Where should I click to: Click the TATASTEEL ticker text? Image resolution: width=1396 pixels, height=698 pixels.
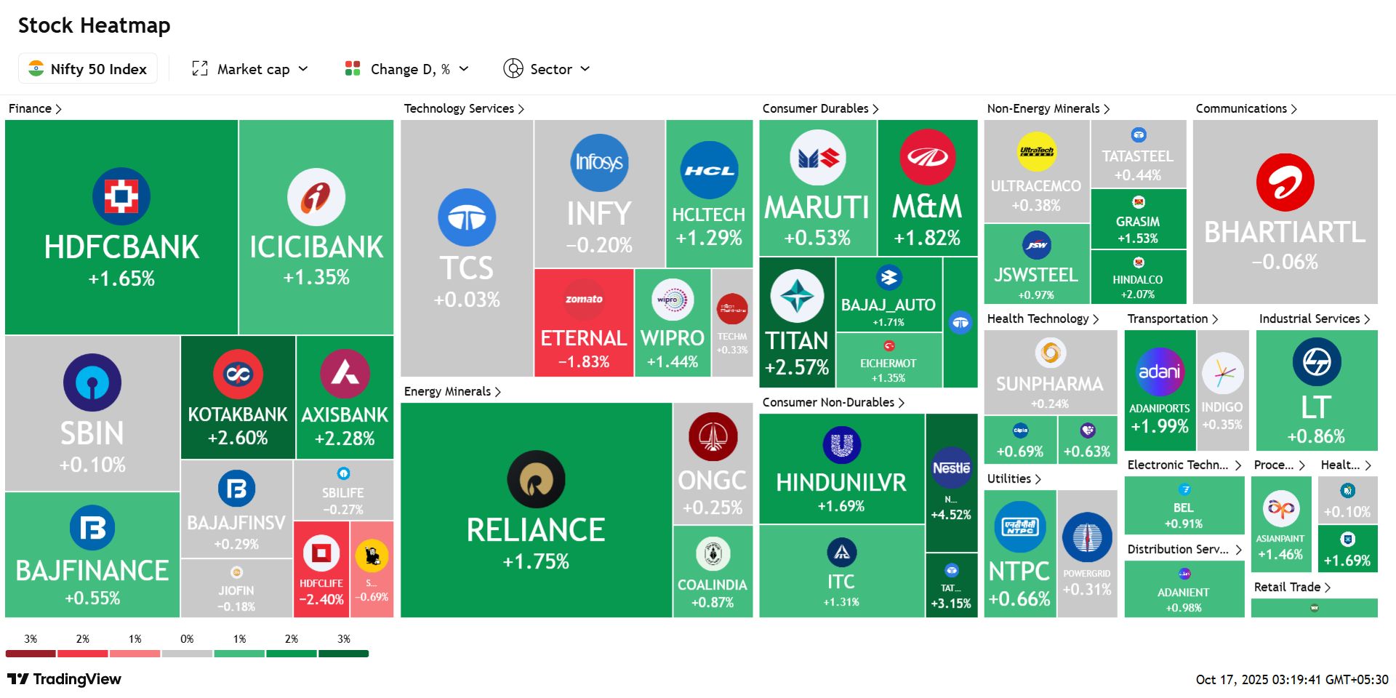click(1138, 156)
